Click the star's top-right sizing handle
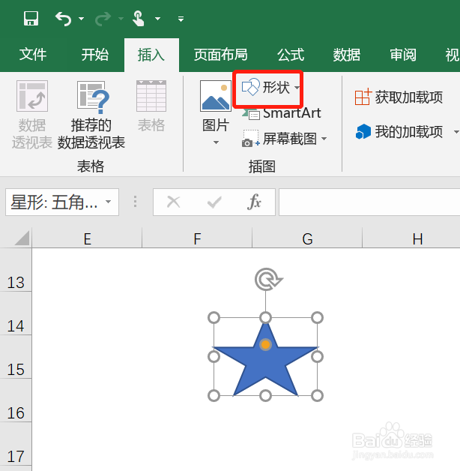This screenshot has height=471, width=460. [317, 318]
